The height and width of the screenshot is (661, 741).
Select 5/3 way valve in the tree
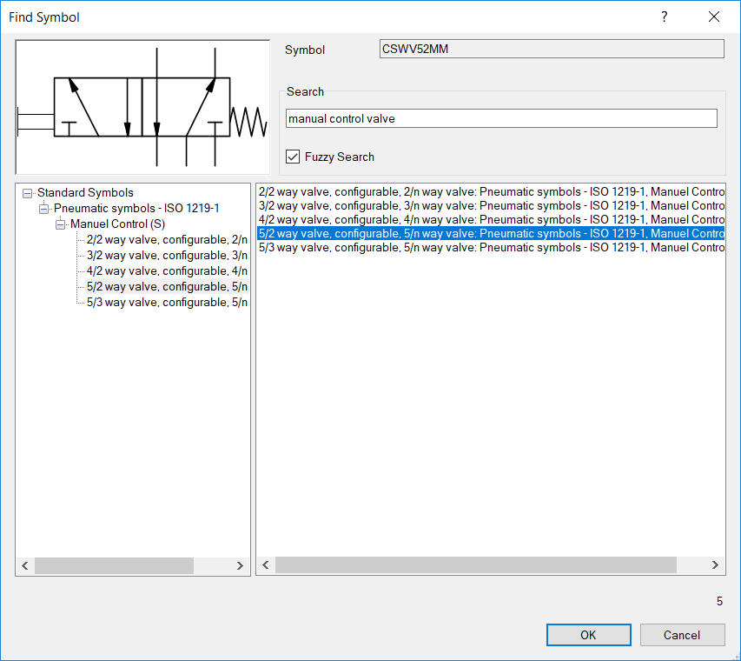[x=167, y=302]
